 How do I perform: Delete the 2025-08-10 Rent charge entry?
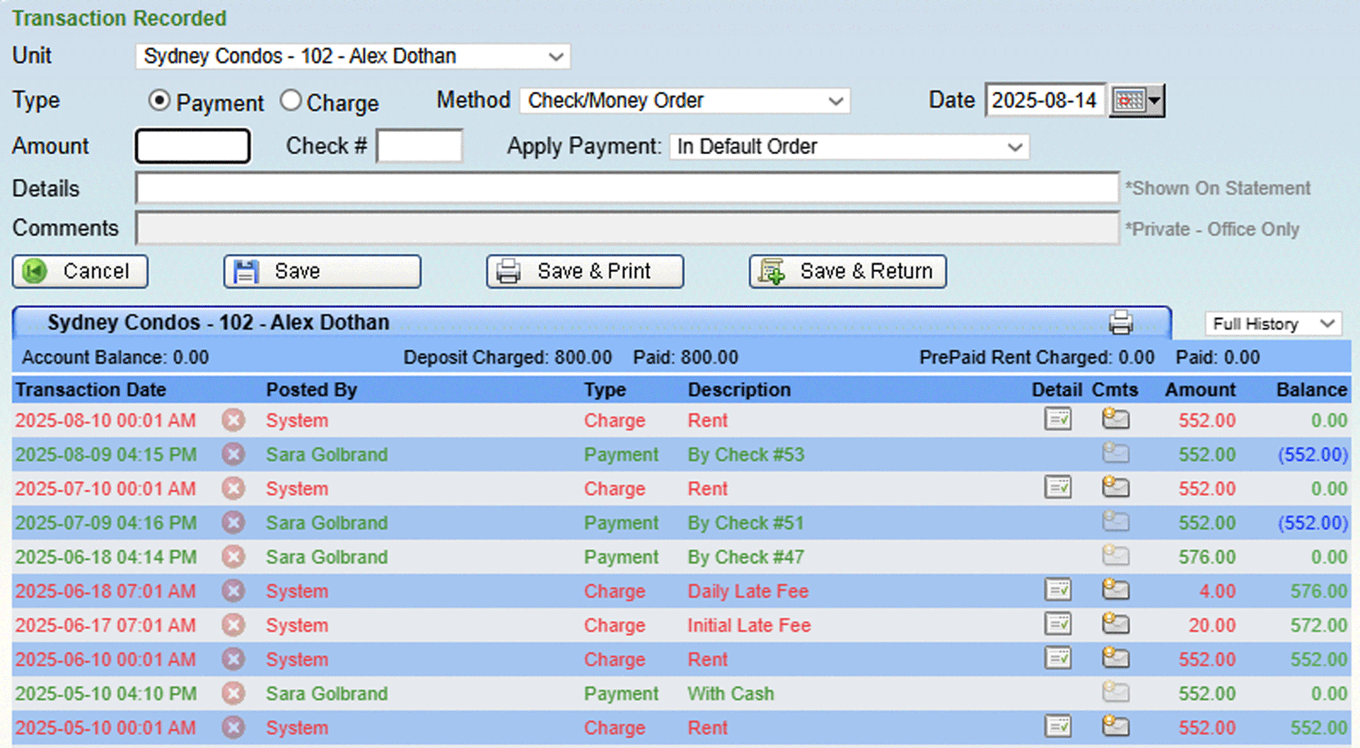coord(233,419)
